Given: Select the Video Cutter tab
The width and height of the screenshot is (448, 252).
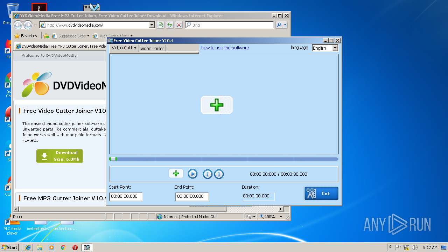Looking at the screenshot, I should (x=124, y=48).
